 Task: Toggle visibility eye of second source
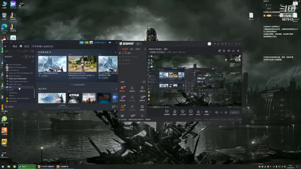pos(120,57)
